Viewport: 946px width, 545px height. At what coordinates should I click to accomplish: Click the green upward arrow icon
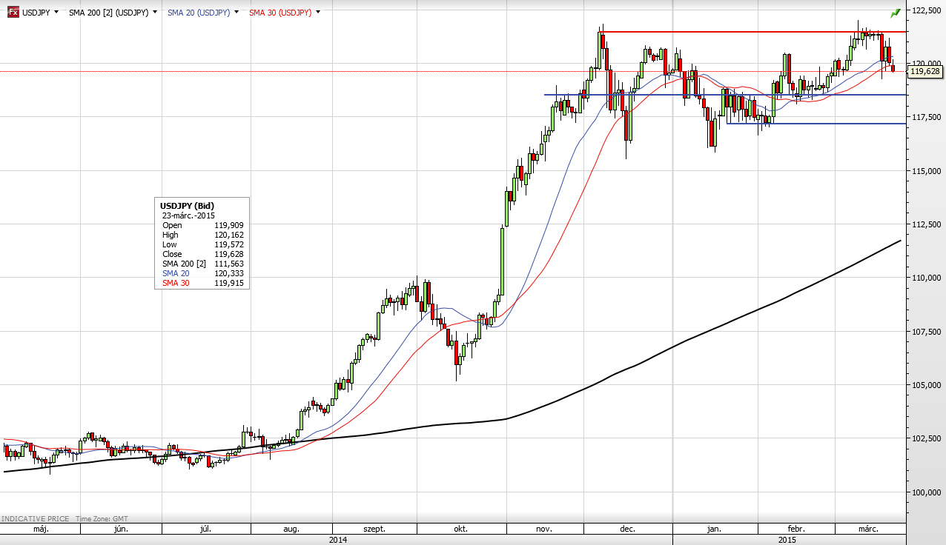click(896, 13)
